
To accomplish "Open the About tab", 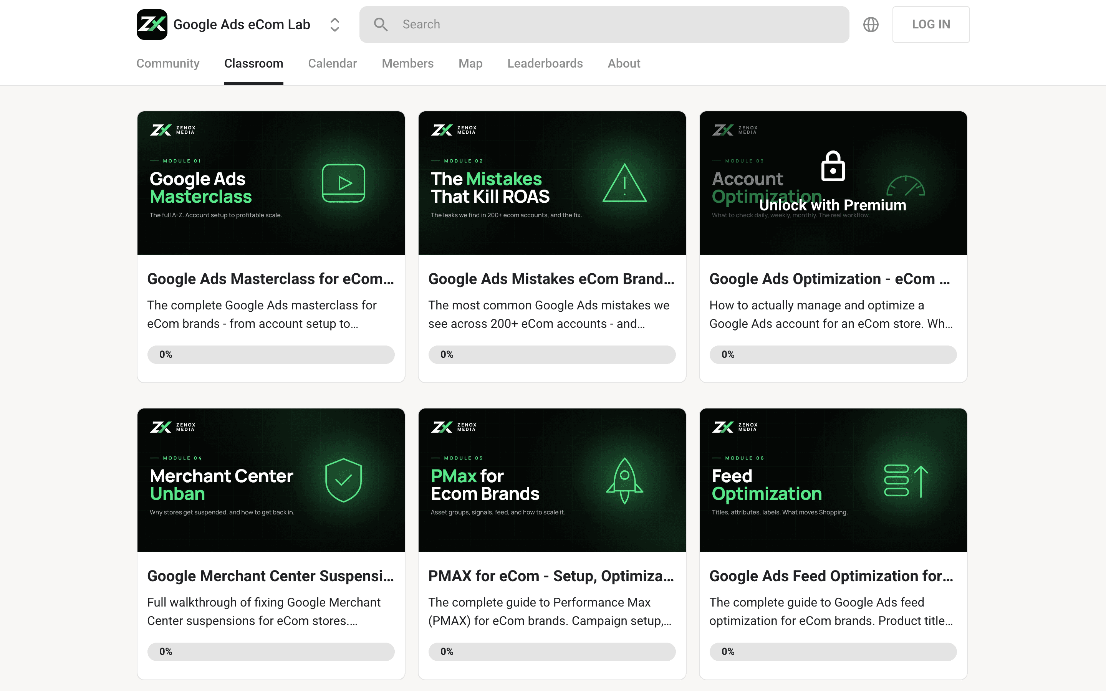I will click(x=624, y=63).
